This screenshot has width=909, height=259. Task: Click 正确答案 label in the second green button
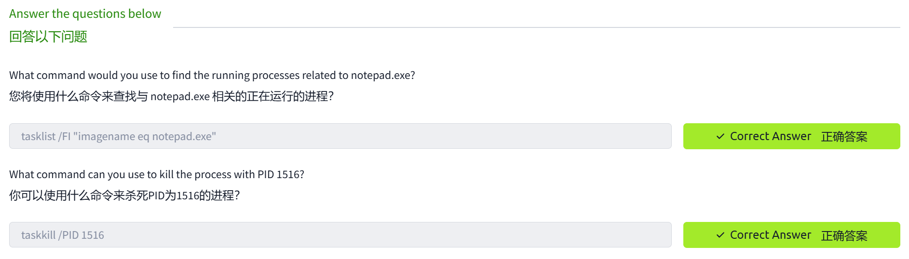point(844,235)
